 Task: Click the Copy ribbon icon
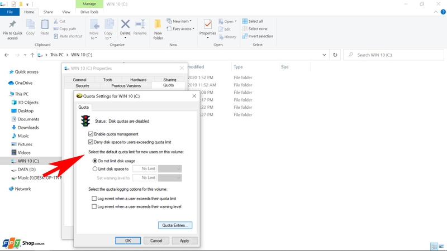coord(30,25)
